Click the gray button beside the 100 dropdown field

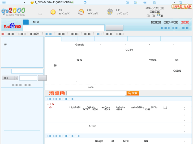coord(42,78)
